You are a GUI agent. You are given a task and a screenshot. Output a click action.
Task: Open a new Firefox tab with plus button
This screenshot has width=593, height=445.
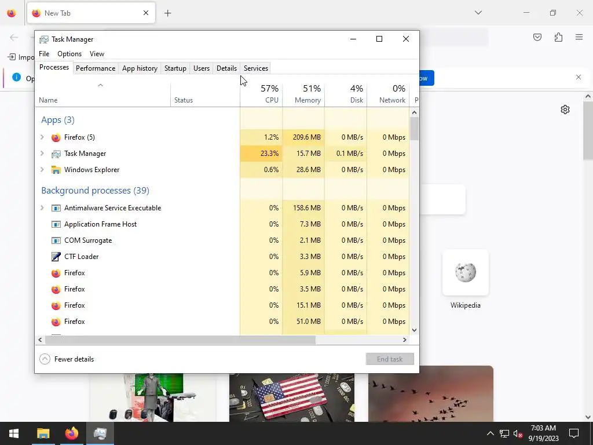pyautogui.click(x=167, y=13)
